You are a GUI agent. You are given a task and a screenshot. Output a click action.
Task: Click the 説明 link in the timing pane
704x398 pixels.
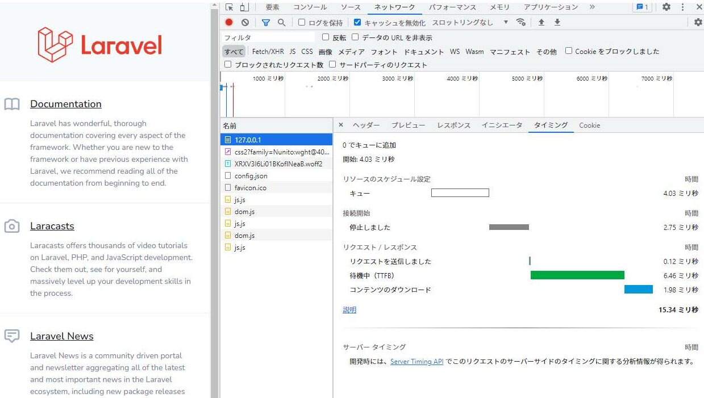click(x=349, y=310)
